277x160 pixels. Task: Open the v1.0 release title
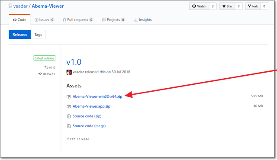click(x=74, y=62)
